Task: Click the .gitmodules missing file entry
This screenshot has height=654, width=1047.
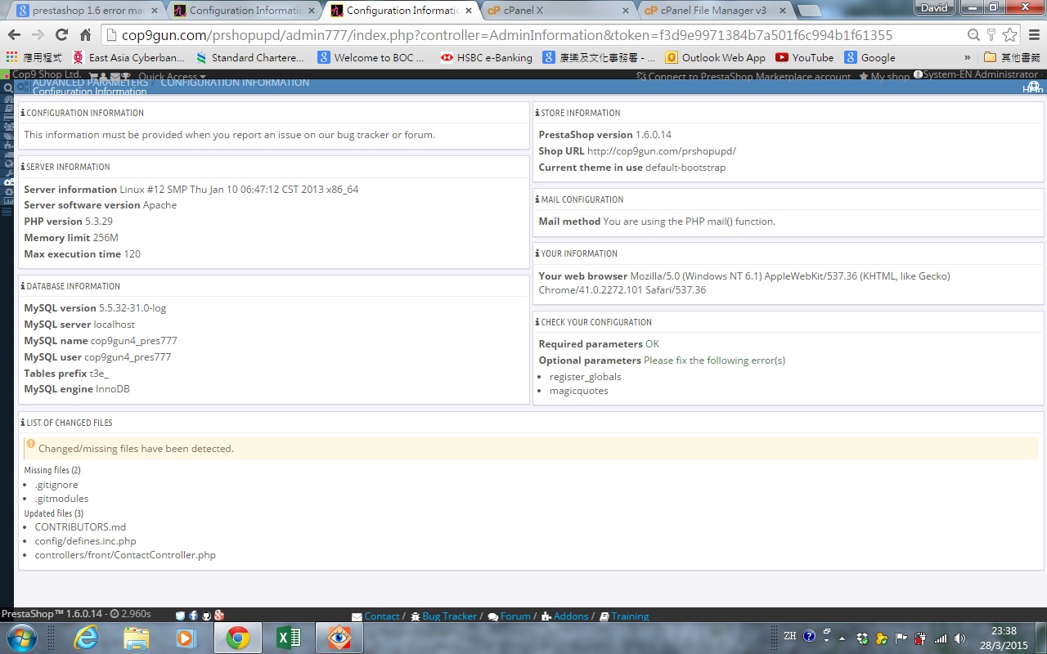Action: point(61,499)
